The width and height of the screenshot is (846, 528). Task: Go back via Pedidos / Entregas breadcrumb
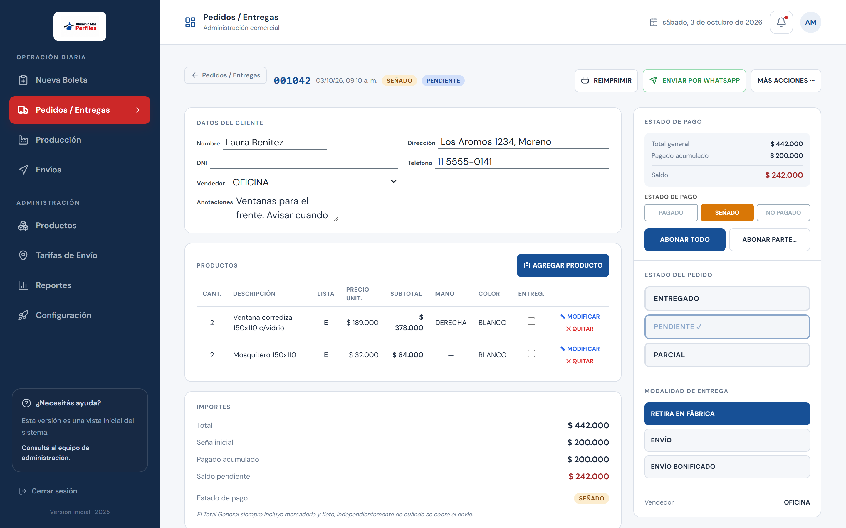coord(226,75)
